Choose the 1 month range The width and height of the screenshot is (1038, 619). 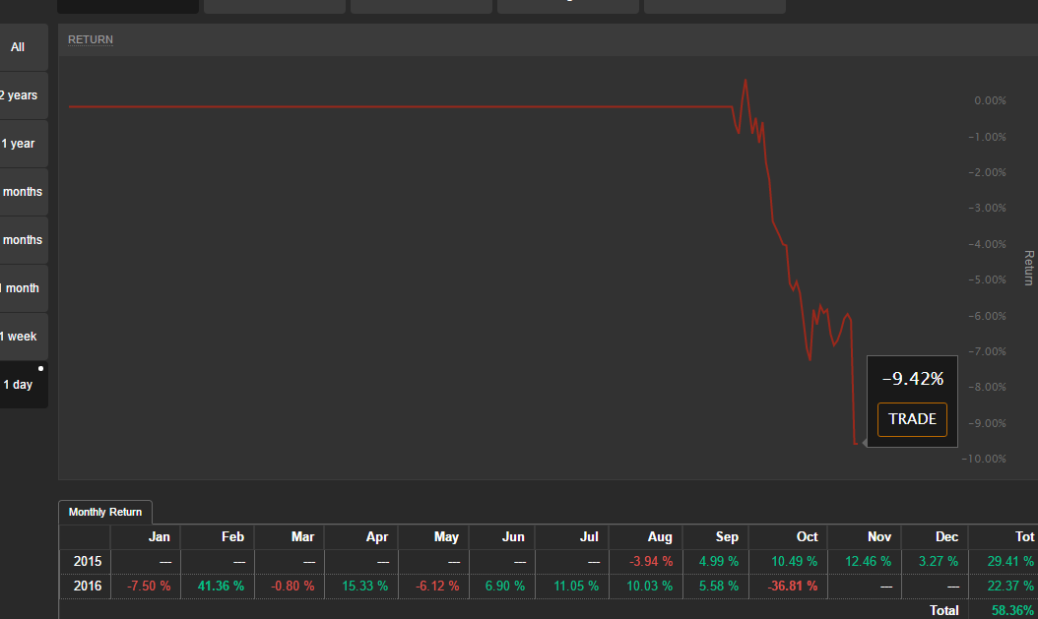21,288
